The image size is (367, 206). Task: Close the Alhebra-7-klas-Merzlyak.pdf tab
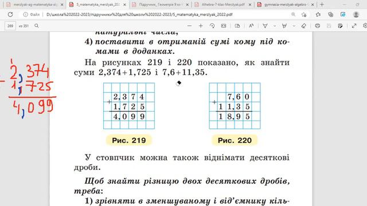[x=250, y=5]
